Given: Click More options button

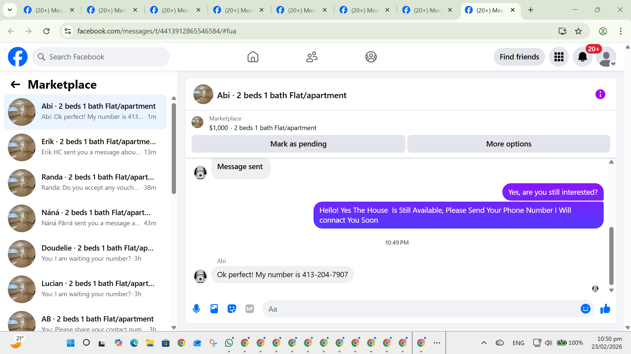Looking at the screenshot, I should pos(509,144).
